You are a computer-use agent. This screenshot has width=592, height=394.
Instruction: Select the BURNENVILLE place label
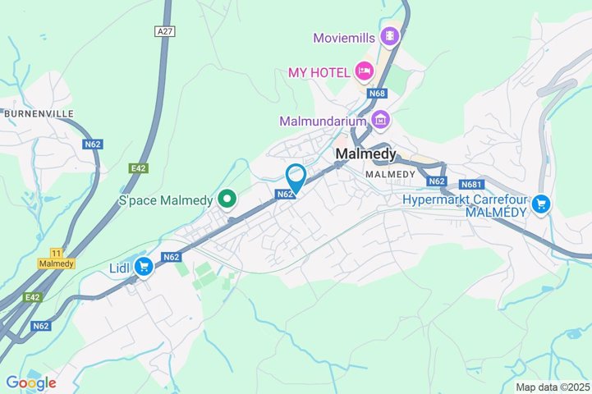click(39, 113)
